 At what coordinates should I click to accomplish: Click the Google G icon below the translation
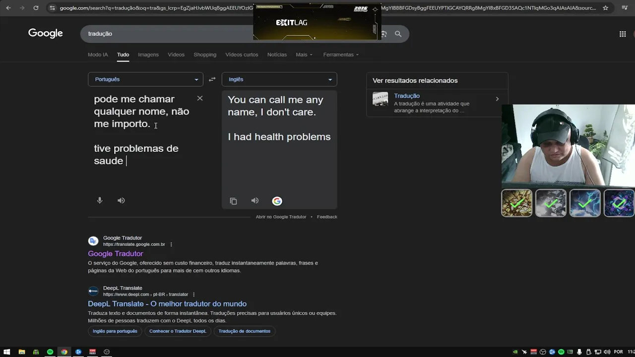point(277,201)
